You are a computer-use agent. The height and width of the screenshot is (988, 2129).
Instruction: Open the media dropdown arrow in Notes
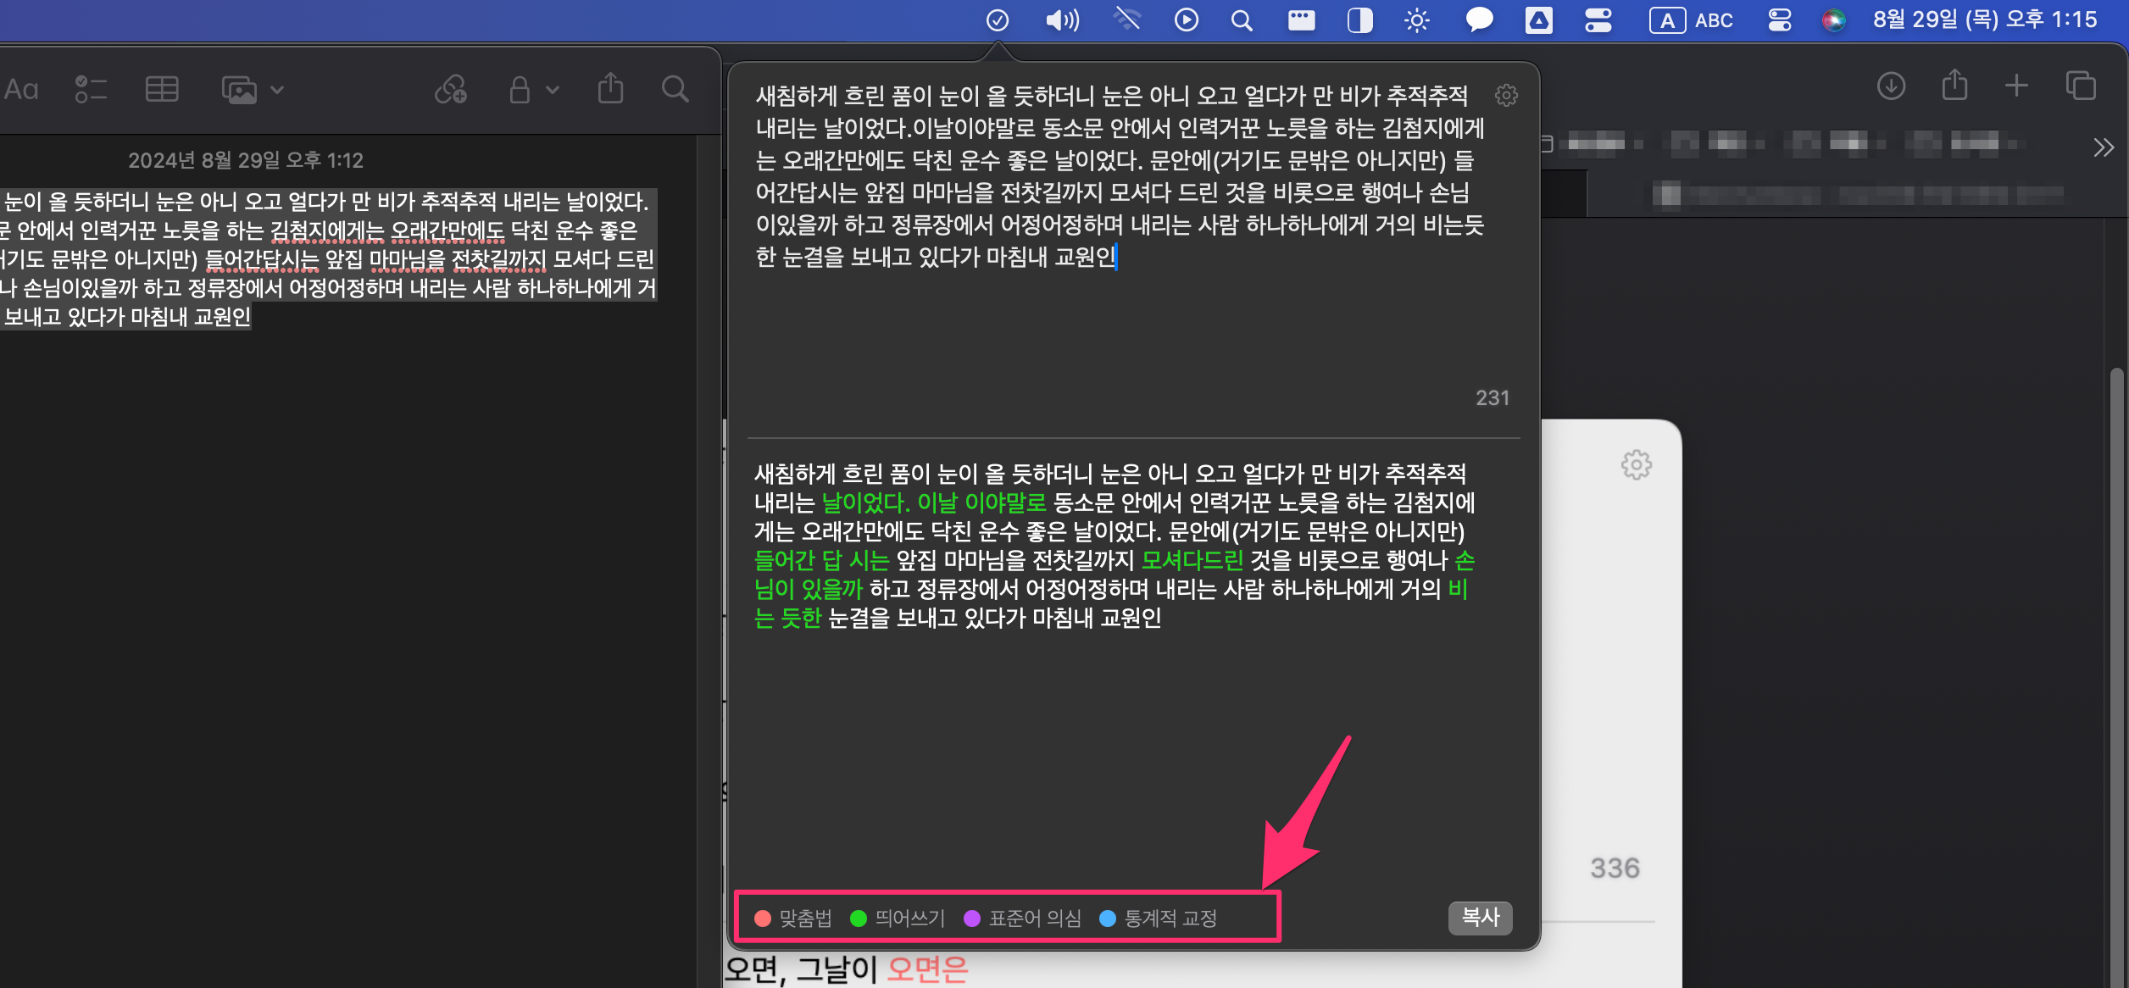pyautogui.click(x=277, y=89)
